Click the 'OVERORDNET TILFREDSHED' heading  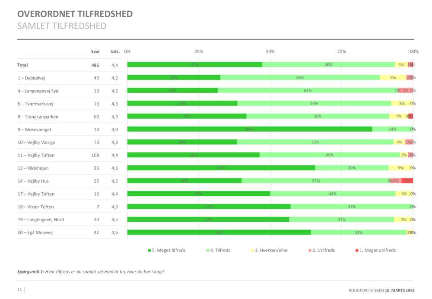[75, 14]
